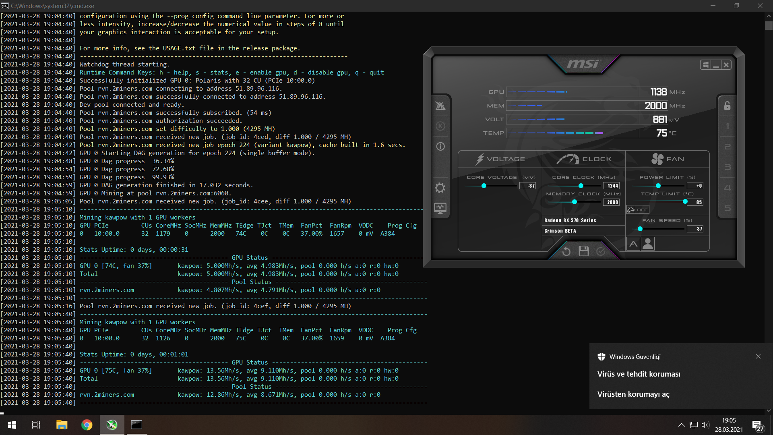The height and width of the screenshot is (435, 773).
Task: Open Google Chrome from the taskbar
Action: click(x=87, y=425)
